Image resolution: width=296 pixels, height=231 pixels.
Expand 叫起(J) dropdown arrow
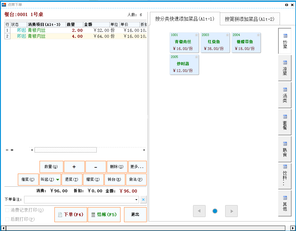coord(58,180)
